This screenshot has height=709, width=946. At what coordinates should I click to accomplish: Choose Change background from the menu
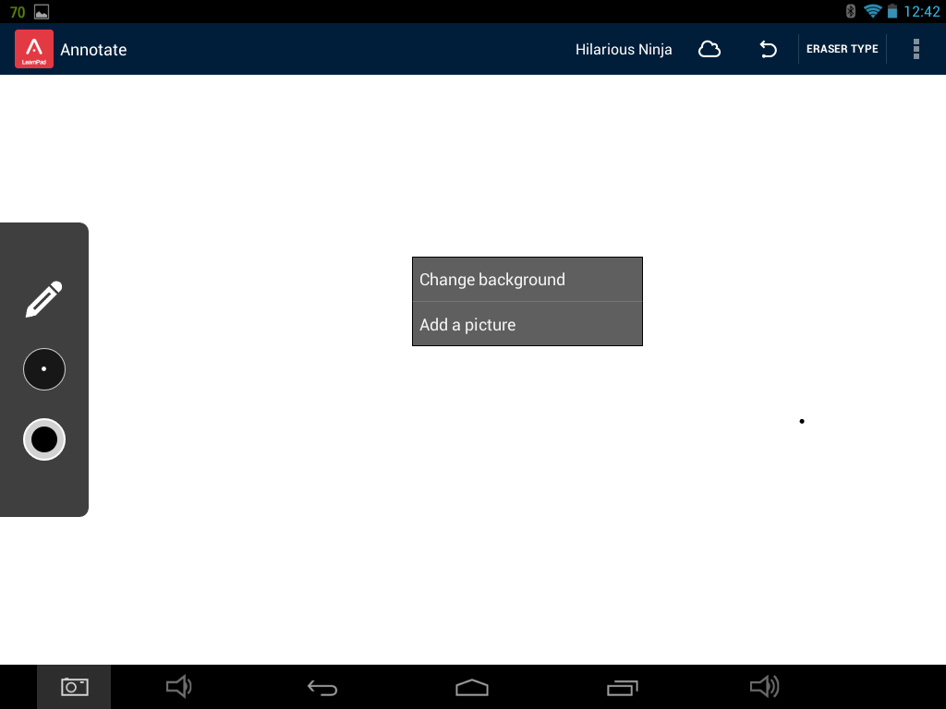[x=528, y=279]
